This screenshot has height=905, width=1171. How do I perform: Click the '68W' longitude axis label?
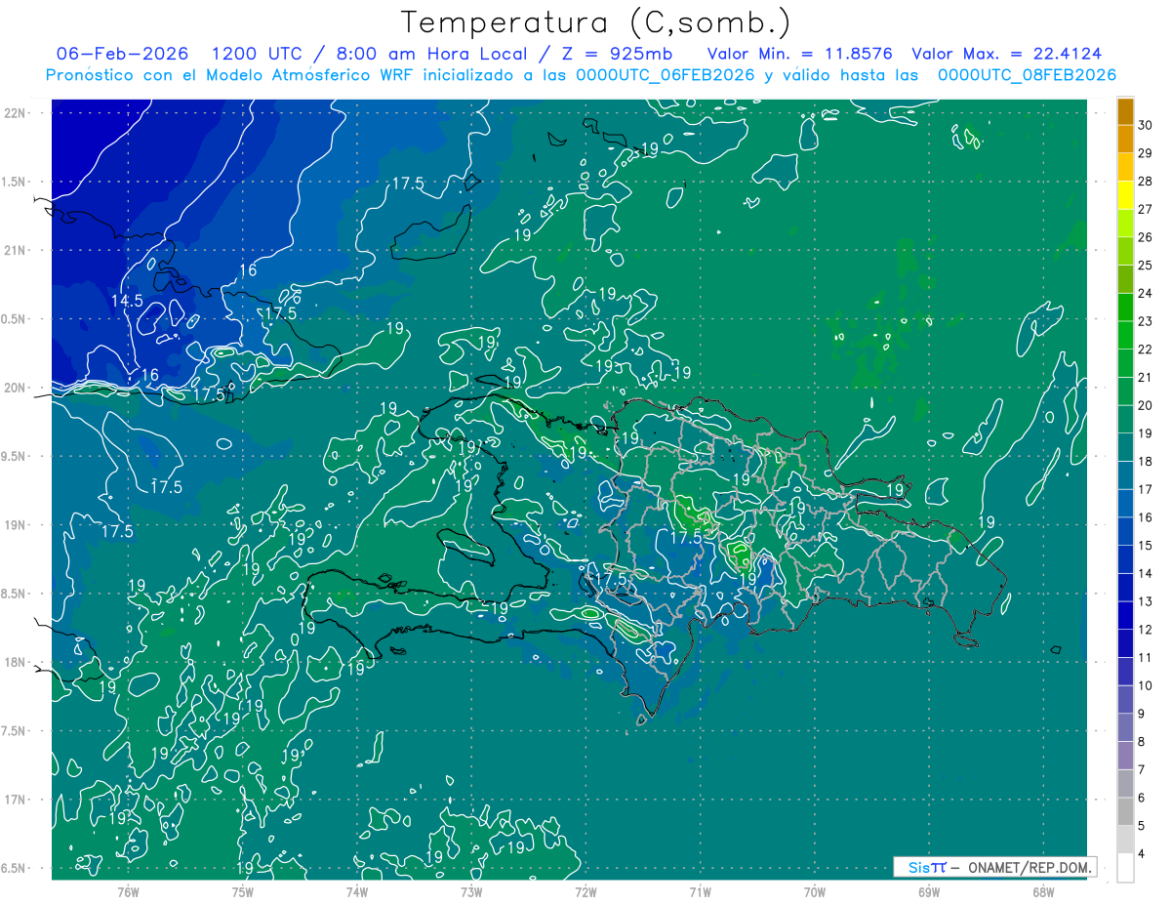pyautogui.click(x=1043, y=891)
